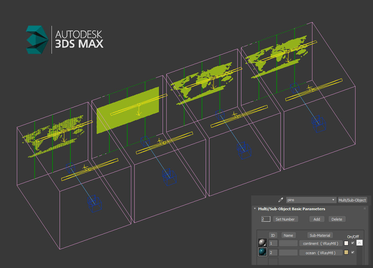Sort by the Sub-Material column header
The height and width of the screenshot is (268, 373).
click(x=320, y=235)
